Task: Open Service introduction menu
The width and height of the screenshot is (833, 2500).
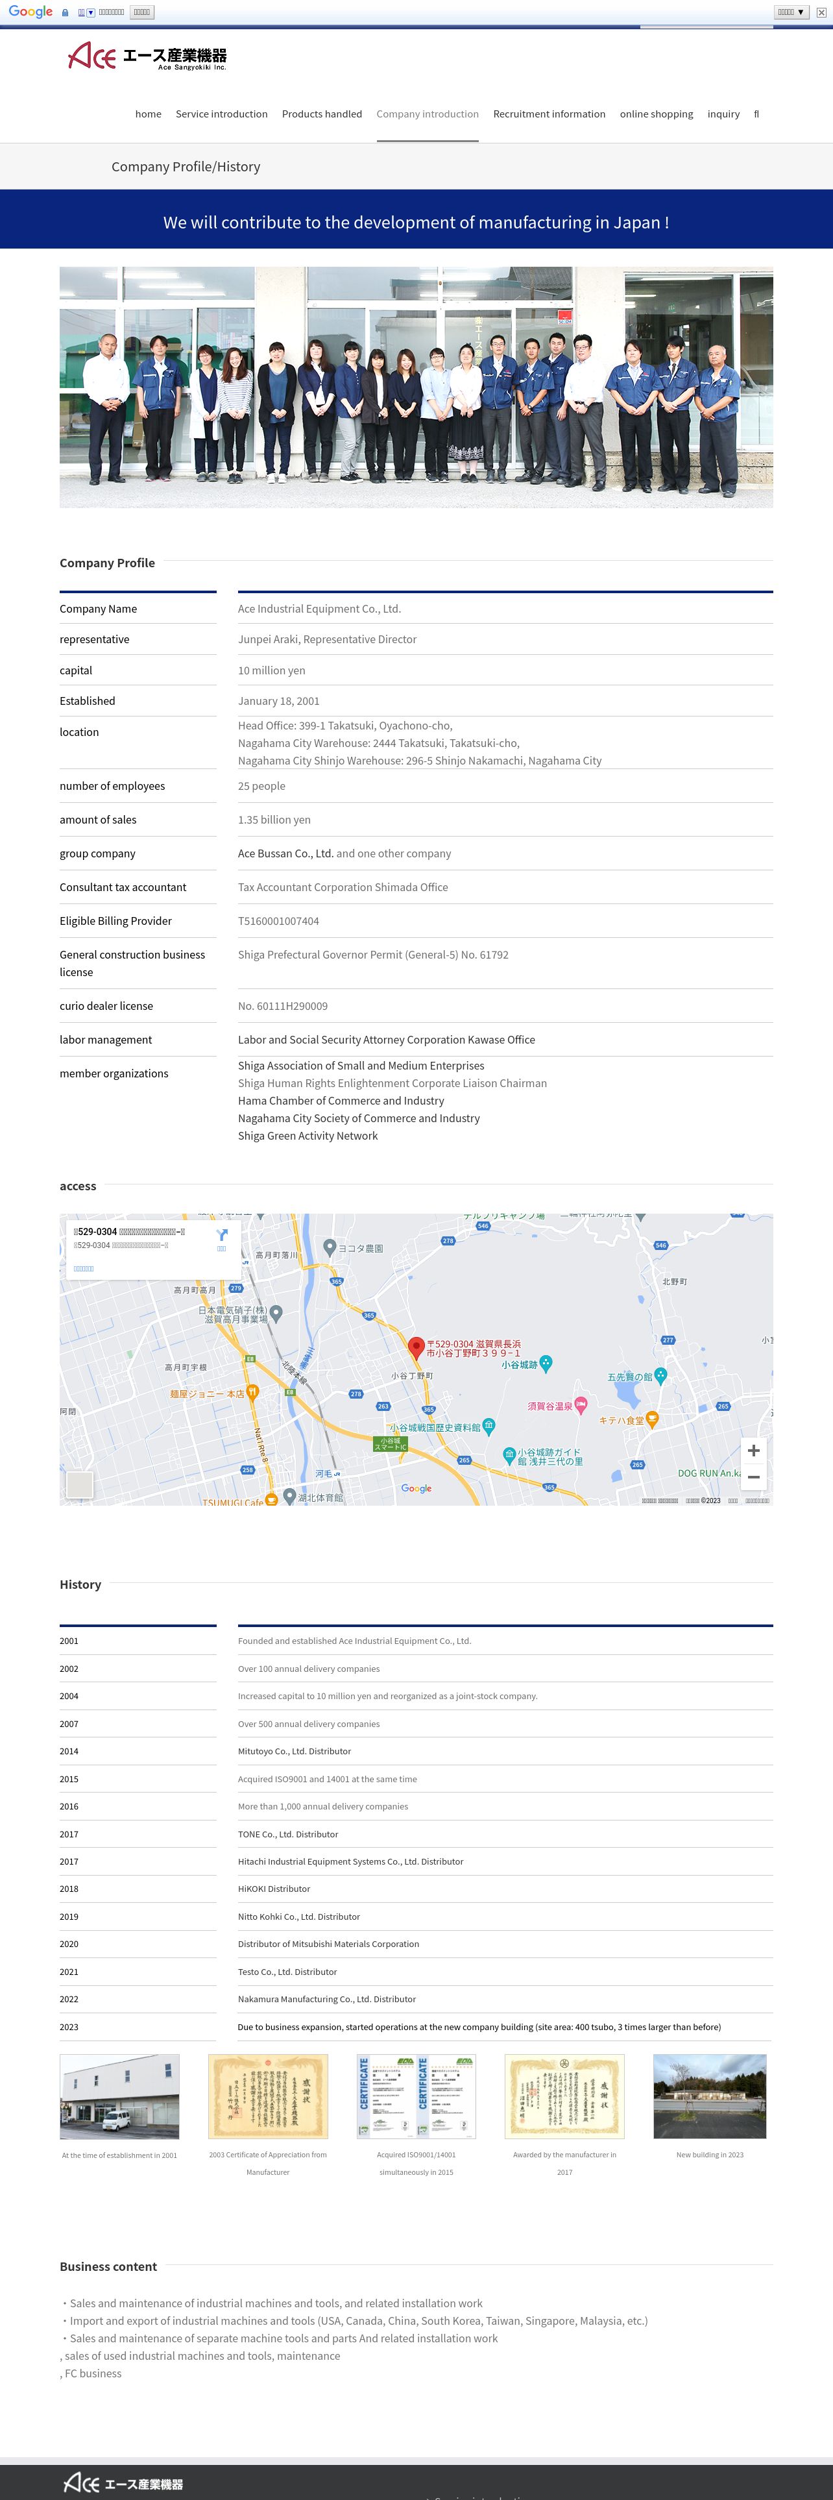Action: [x=221, y=114]
